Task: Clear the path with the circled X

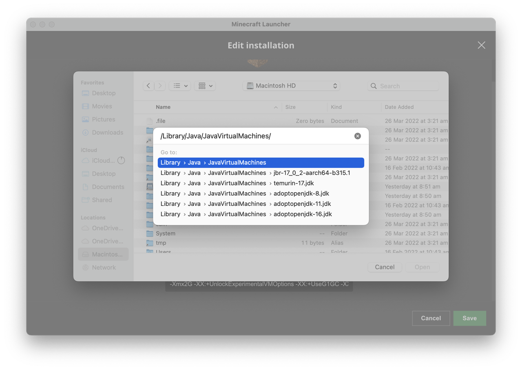Action: [x=358, y=136]
